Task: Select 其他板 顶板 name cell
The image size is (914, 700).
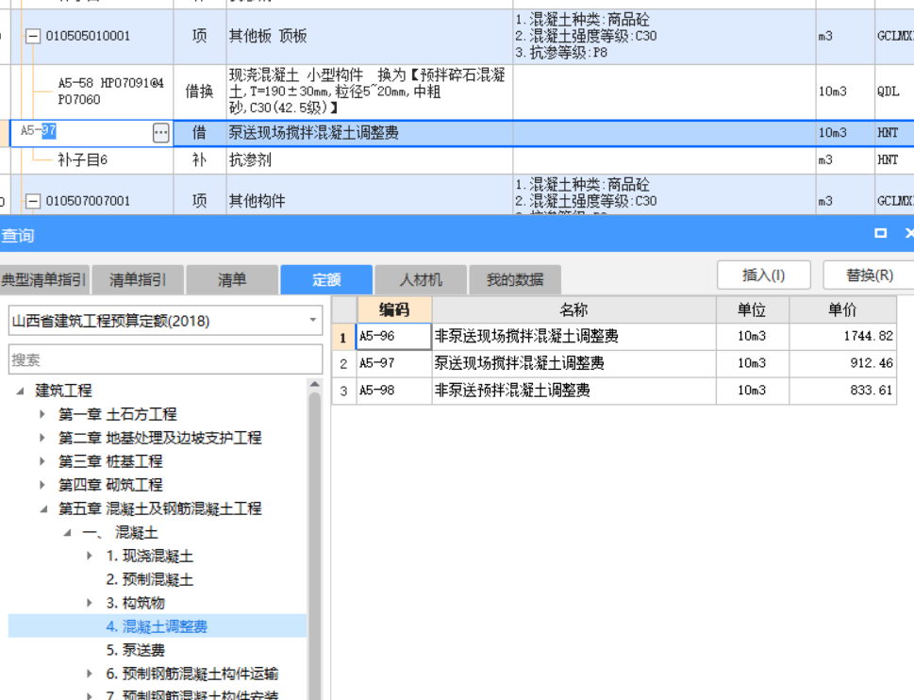Action: pos(370,36)
